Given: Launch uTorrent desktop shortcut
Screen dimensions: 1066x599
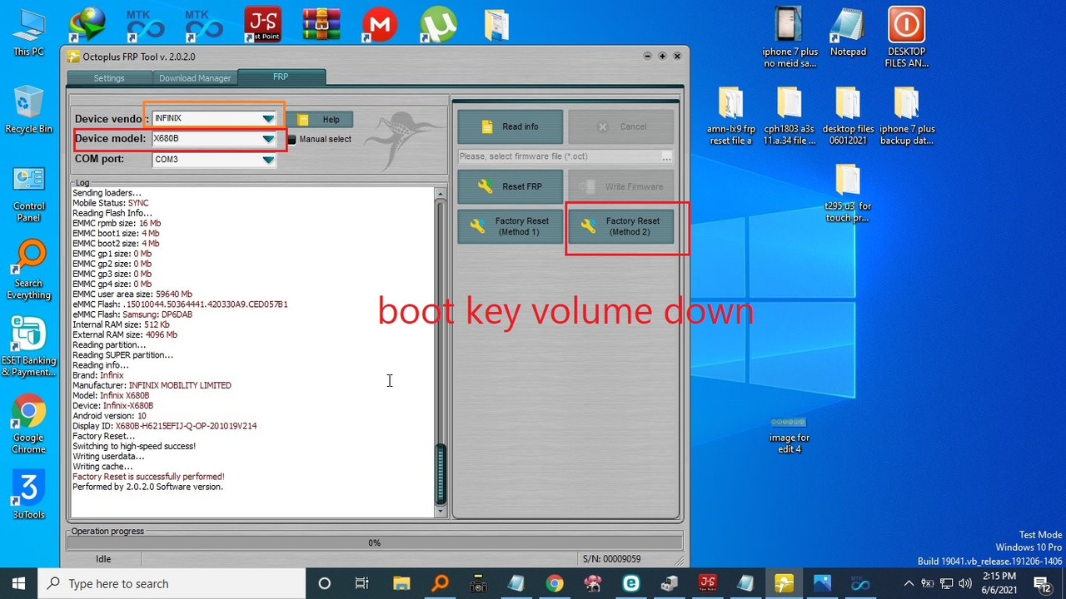Looking at the screenshot, I should (438, 25).
